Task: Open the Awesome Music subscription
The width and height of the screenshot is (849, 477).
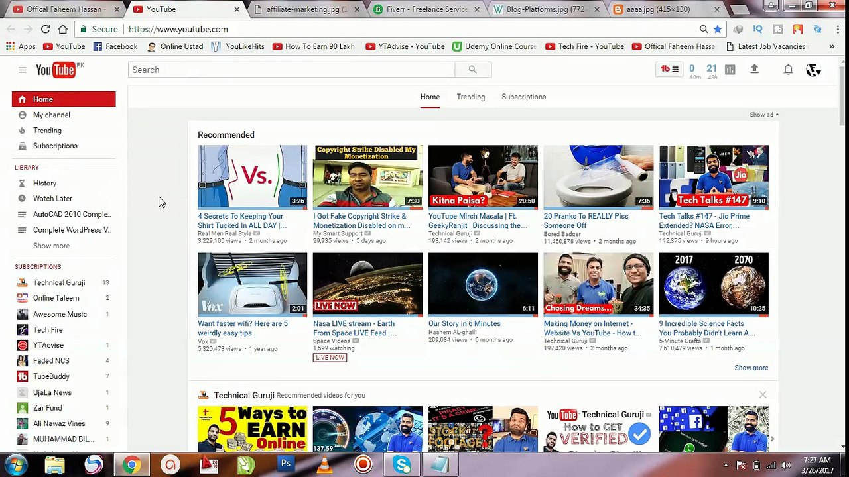Action: pyautogui.click(x=60, y=314)
